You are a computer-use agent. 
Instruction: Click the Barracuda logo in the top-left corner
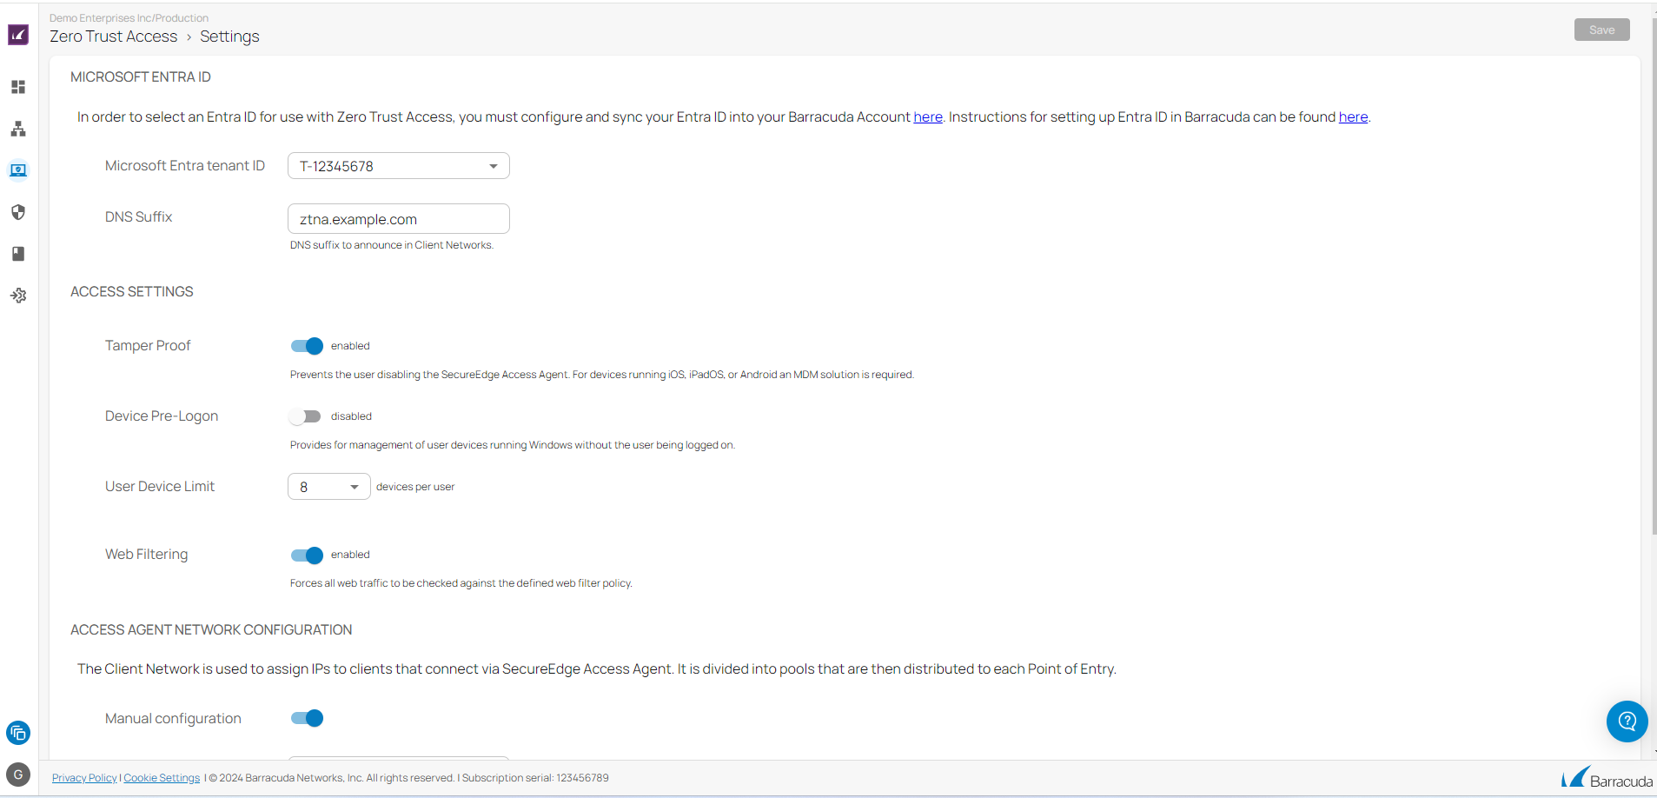[x=18, y=35]
